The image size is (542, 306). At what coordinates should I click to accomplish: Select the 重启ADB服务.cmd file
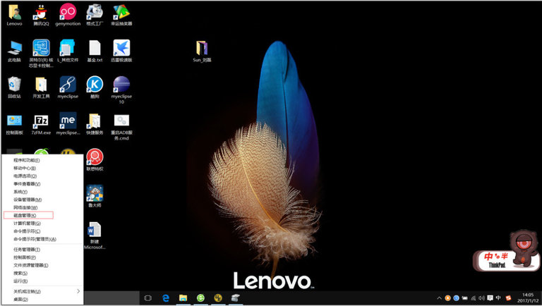tap(121, 127)
